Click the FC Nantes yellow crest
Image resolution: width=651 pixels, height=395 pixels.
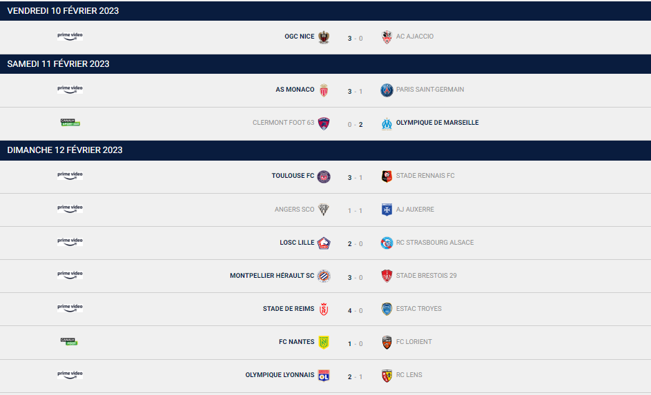pyautogui.click(x=324, y=342)
